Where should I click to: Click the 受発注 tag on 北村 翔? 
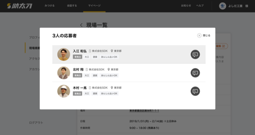[x=77, y=75]
